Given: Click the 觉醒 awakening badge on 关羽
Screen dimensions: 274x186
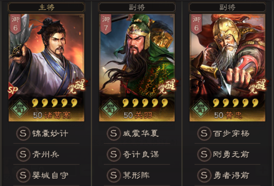Looking at the screenshot, I should [x=167, y=86].
